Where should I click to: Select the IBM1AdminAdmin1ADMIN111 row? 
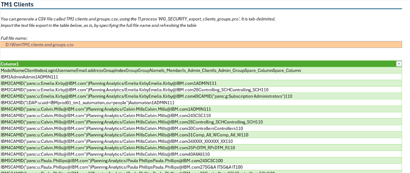pyautogui.click(x=201, y=77)
